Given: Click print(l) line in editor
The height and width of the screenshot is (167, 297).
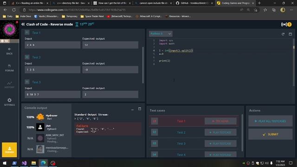Looking at the screenshot, I should pyautogui.click(x=164, y=61).
